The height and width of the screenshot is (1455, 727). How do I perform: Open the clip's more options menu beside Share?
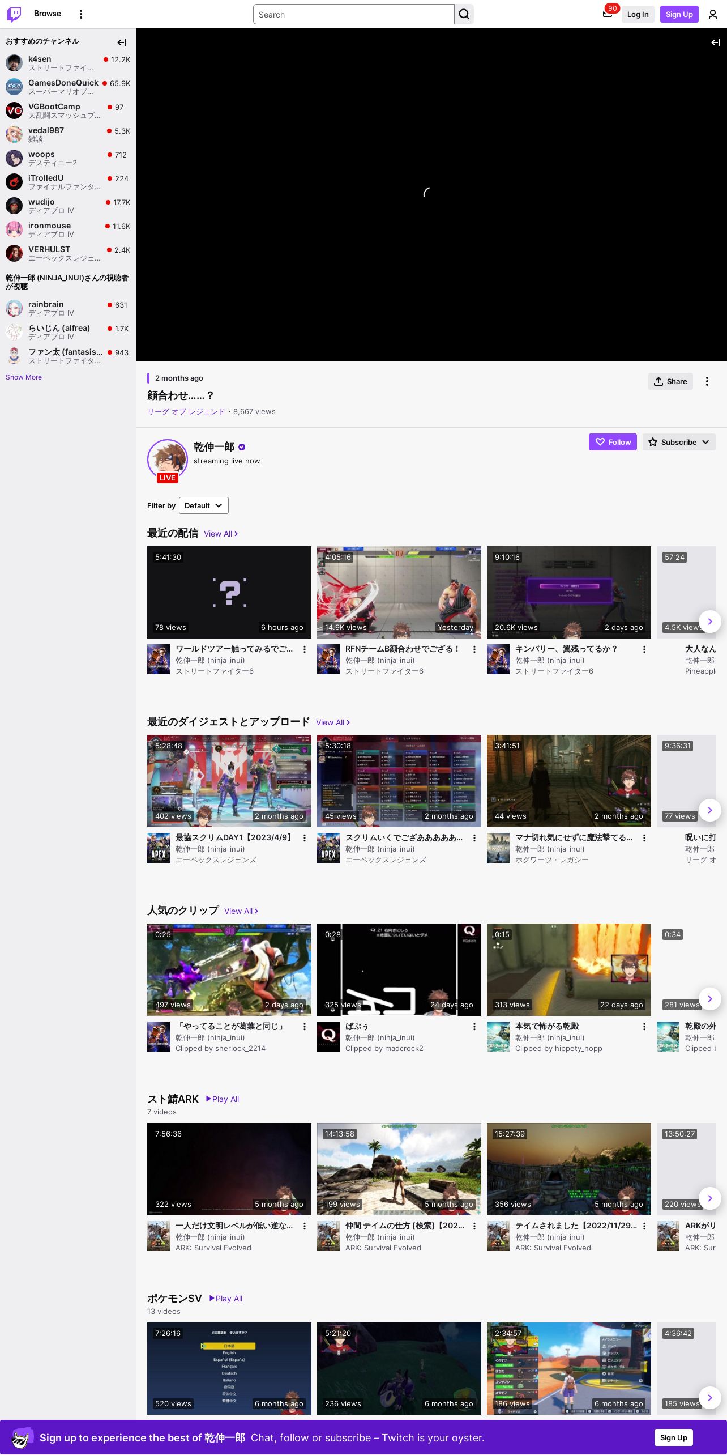[707, 381]
